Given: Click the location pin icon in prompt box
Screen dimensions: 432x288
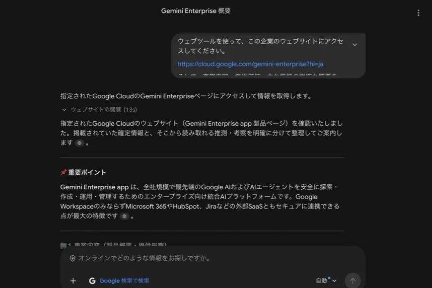Looking at the screenshot, I should 72,258.
